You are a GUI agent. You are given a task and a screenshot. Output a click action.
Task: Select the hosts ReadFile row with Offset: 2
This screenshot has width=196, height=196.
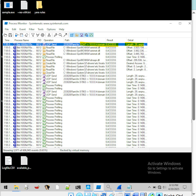(75, 69)
